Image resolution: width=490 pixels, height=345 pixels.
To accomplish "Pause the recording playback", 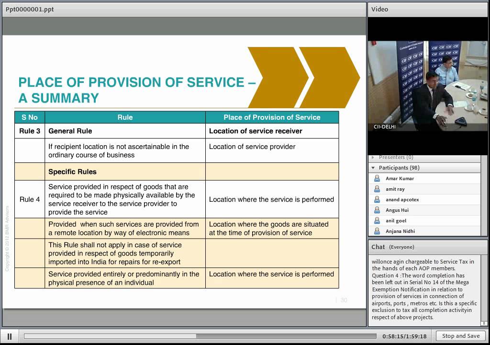I will click(x=10, y=336).
